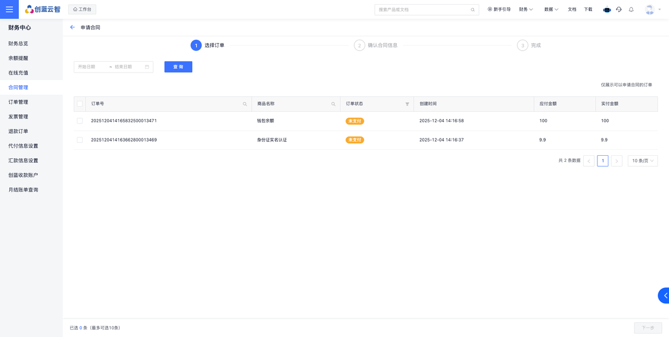Go to 订单管理 in the sidebar
This screenshot has width=669, height=337.
(x=18, y=102)
